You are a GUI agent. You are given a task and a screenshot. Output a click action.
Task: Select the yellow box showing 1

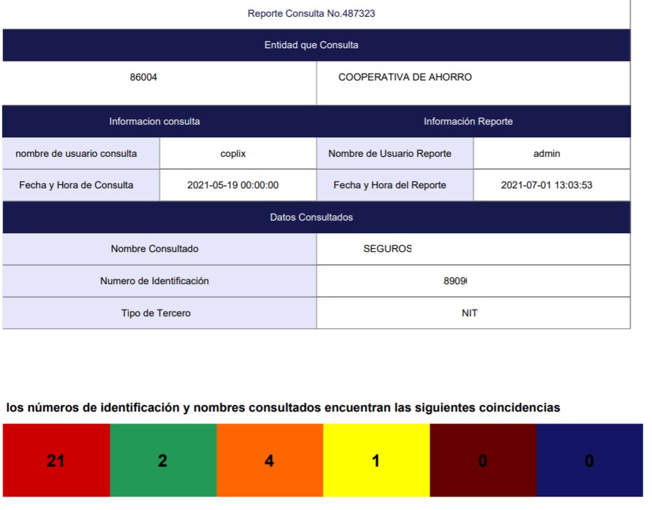[x=376, y=460]
